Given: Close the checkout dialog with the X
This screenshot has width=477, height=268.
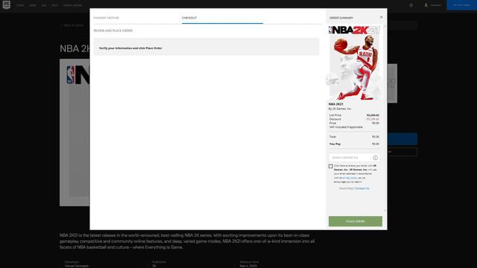Looking at the screenshot, I should click(x=381, y=17).
